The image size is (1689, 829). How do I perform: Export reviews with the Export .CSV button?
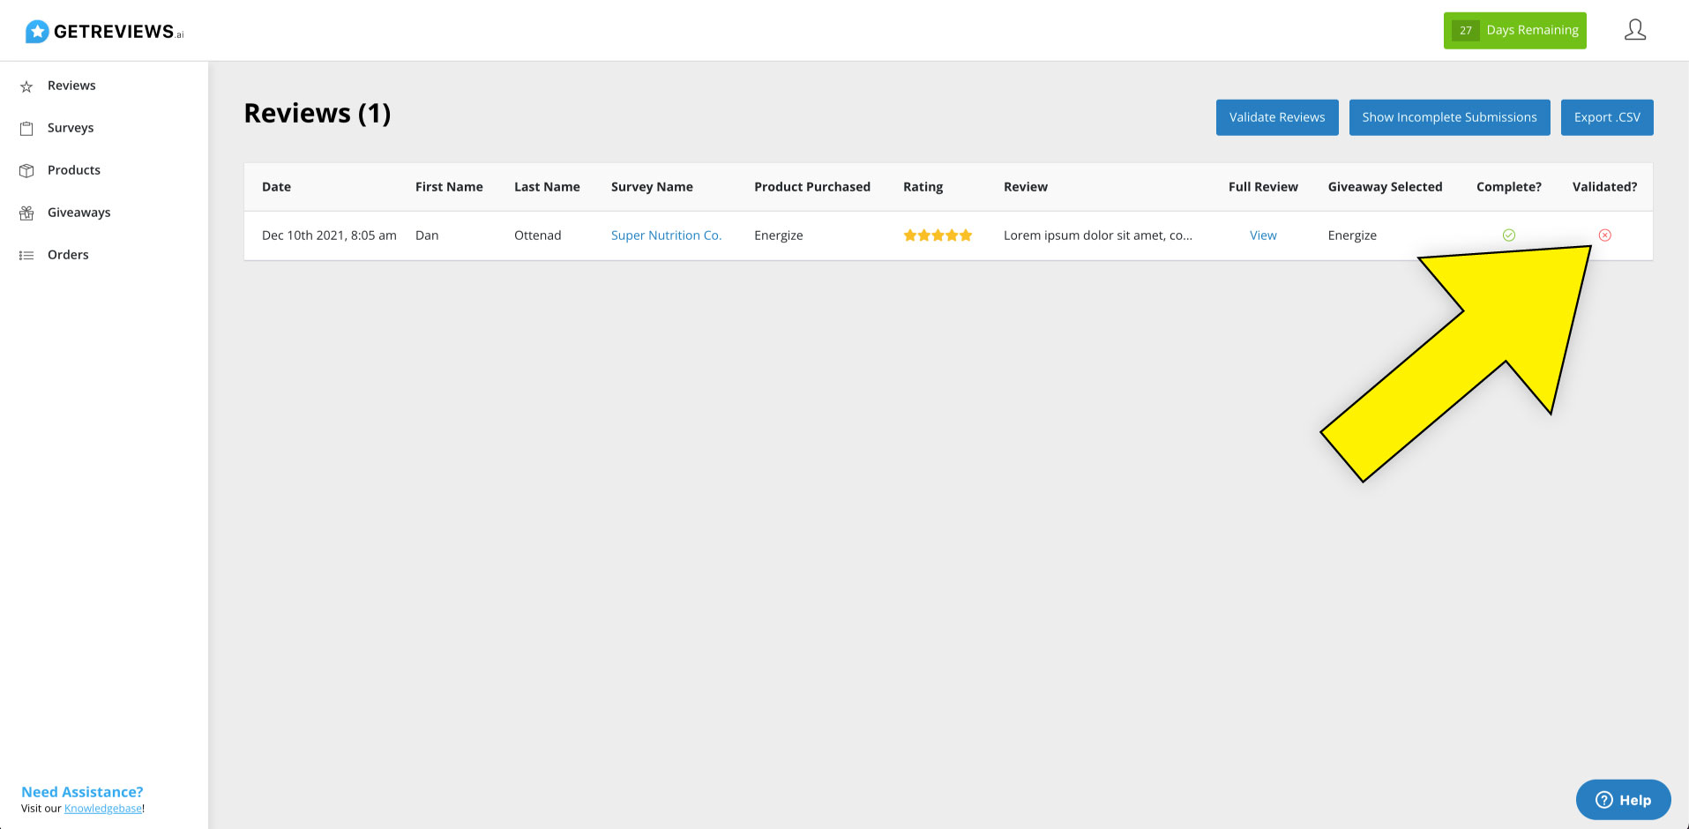(x=1607, y=116)
